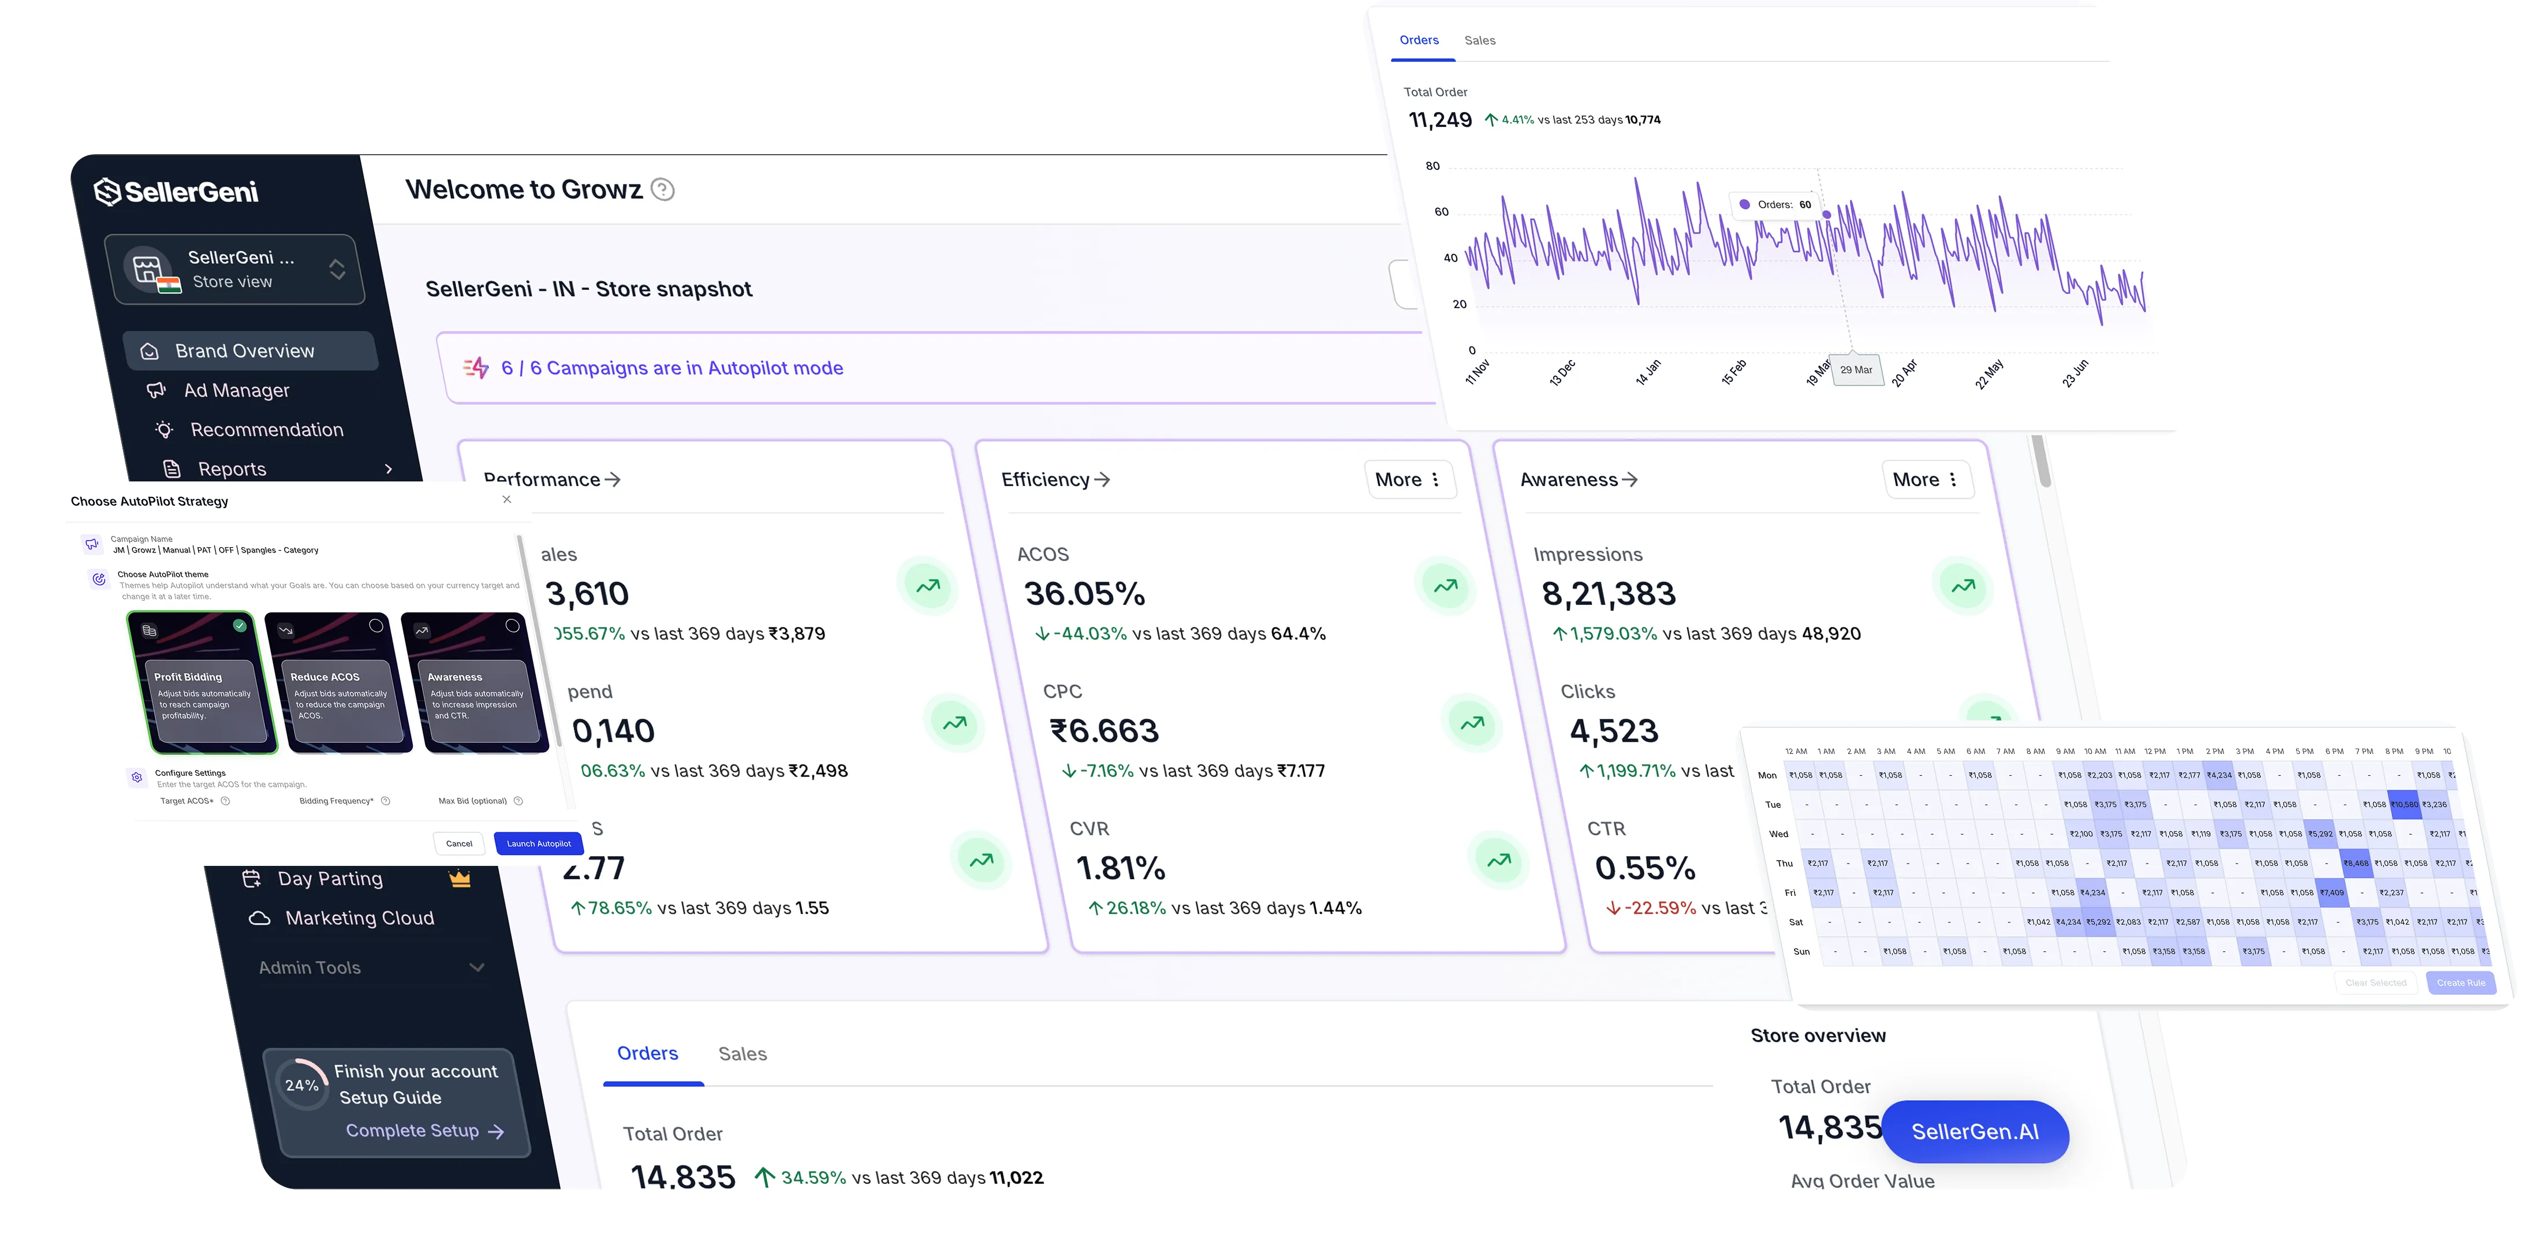Click the Spend trend icon in Performance card
The width and height of the screenshot is (2522, 1259).
pyautogui.click(x=954, y=723)
